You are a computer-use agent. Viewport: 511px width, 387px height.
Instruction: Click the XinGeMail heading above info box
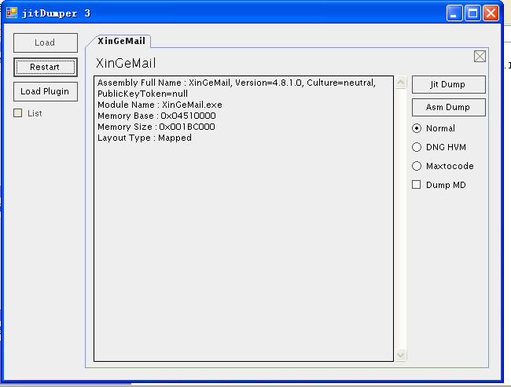click(x=126, y=63)
